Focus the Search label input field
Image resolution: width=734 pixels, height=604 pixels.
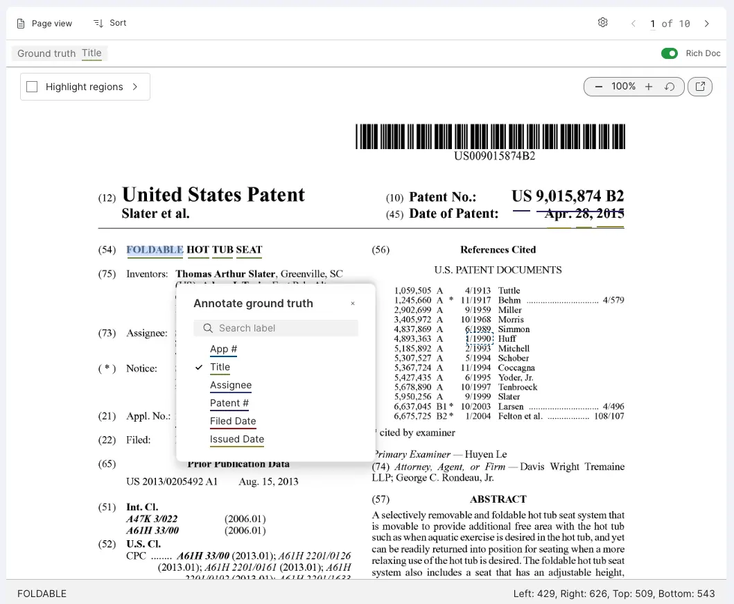(276, 328)
